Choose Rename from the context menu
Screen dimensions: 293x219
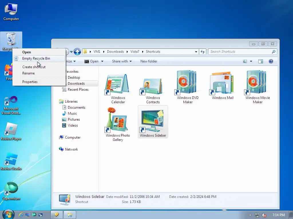pos(39,73)
